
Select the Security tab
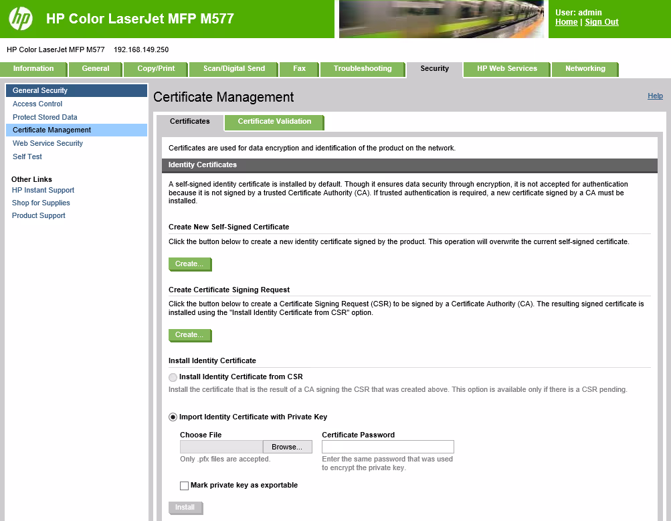[434, 69]
